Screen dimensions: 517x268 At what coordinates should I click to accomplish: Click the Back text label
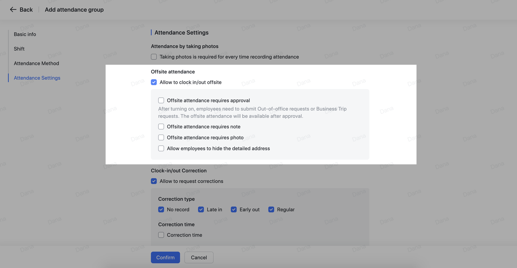26,9
